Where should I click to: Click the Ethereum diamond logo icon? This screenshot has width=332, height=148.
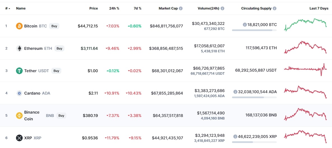19,48
